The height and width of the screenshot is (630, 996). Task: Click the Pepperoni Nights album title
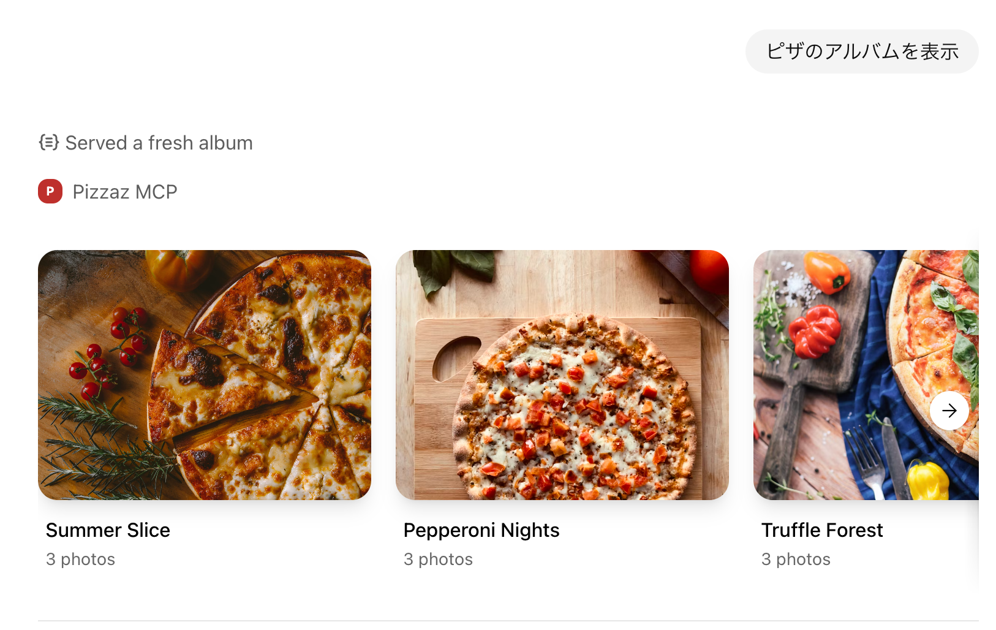(x=481, y=530)
